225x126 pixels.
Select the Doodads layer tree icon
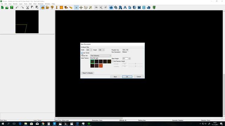[52, 8]
